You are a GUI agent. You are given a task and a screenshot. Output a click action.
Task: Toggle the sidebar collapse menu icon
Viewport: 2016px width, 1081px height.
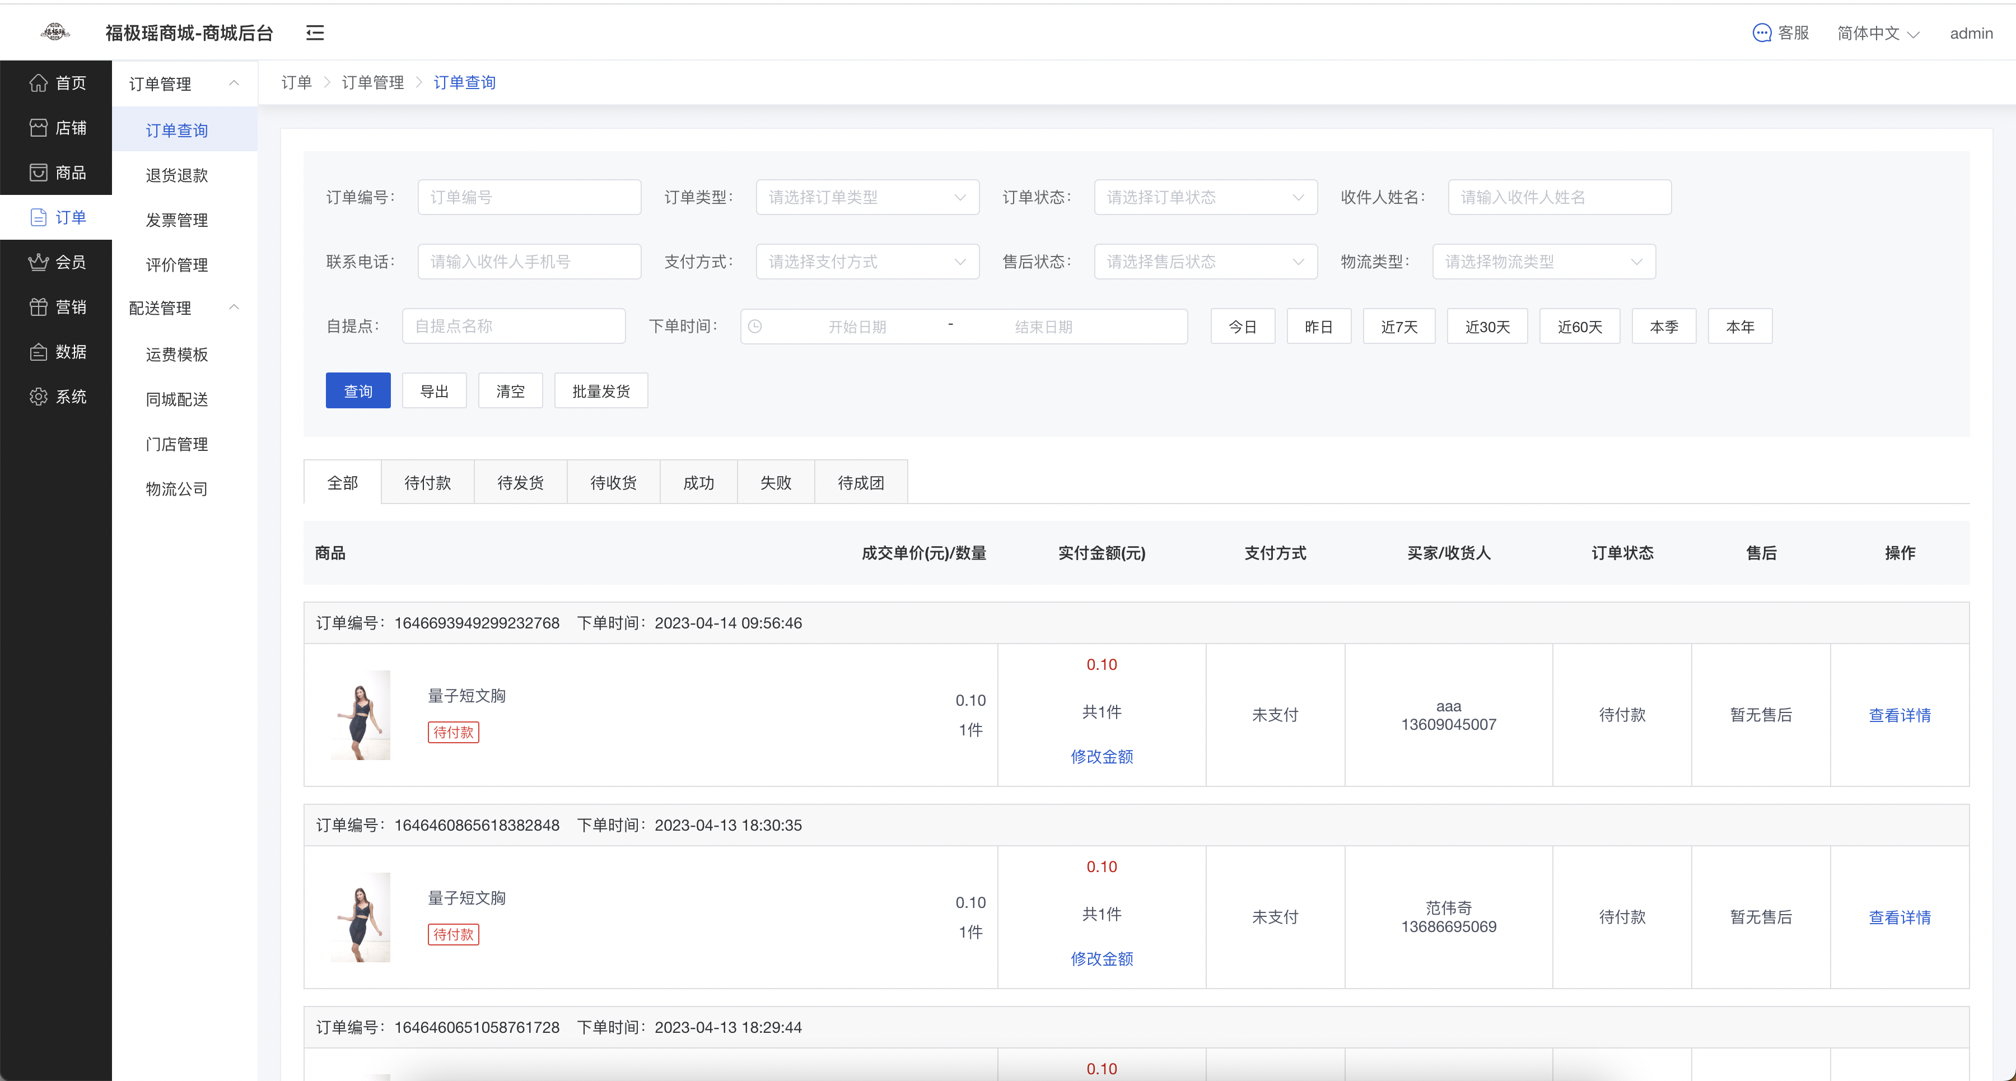point(315,33)
